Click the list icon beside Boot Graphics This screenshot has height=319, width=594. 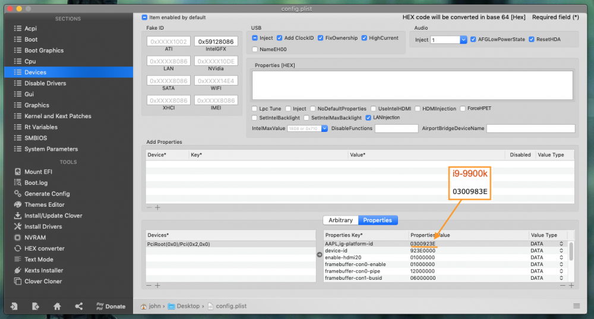coord(17,50)
